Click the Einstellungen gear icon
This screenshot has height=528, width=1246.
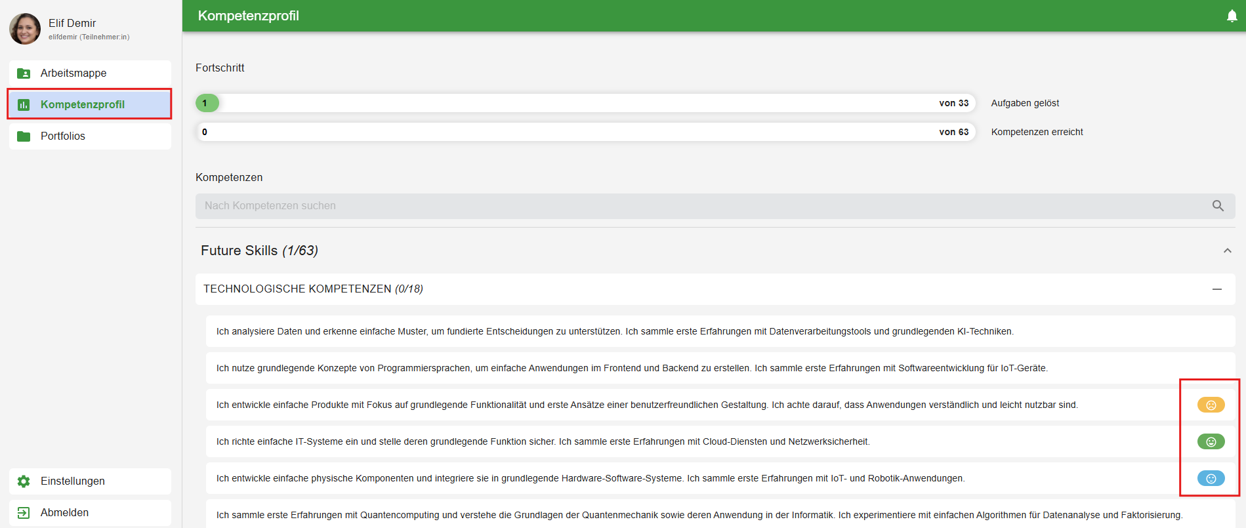[24, 481]
